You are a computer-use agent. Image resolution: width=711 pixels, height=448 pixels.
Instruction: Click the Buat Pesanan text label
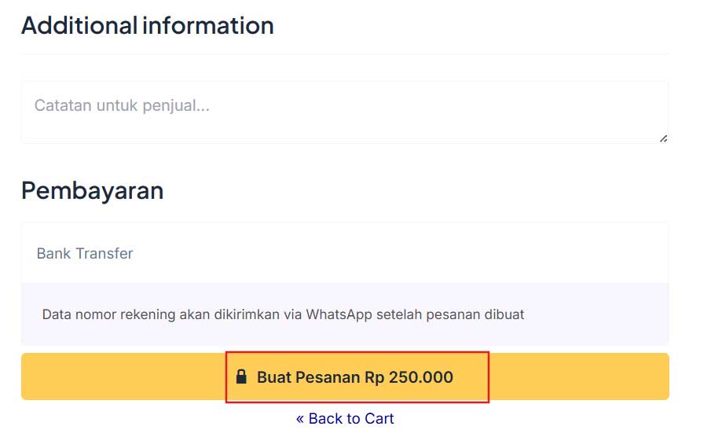click(x=308, y=377)
